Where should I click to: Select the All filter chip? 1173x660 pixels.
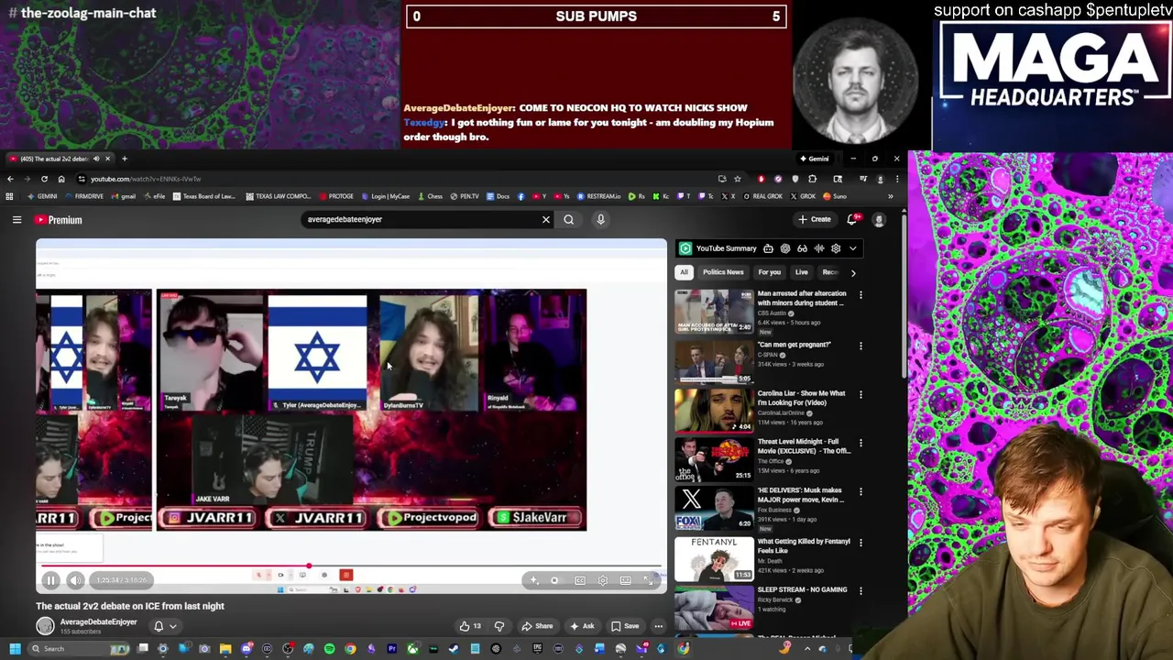click(684, 272)
